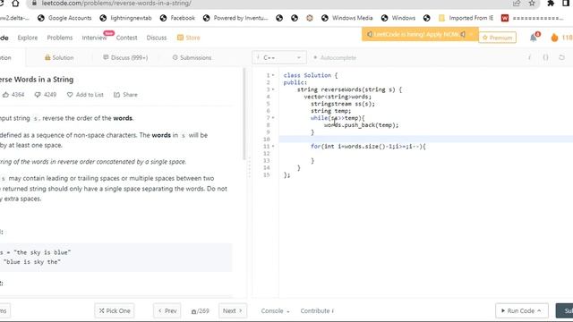Open the Google Accounts bookmark
This screenshot has width=573, height=322.
point(64,18)
